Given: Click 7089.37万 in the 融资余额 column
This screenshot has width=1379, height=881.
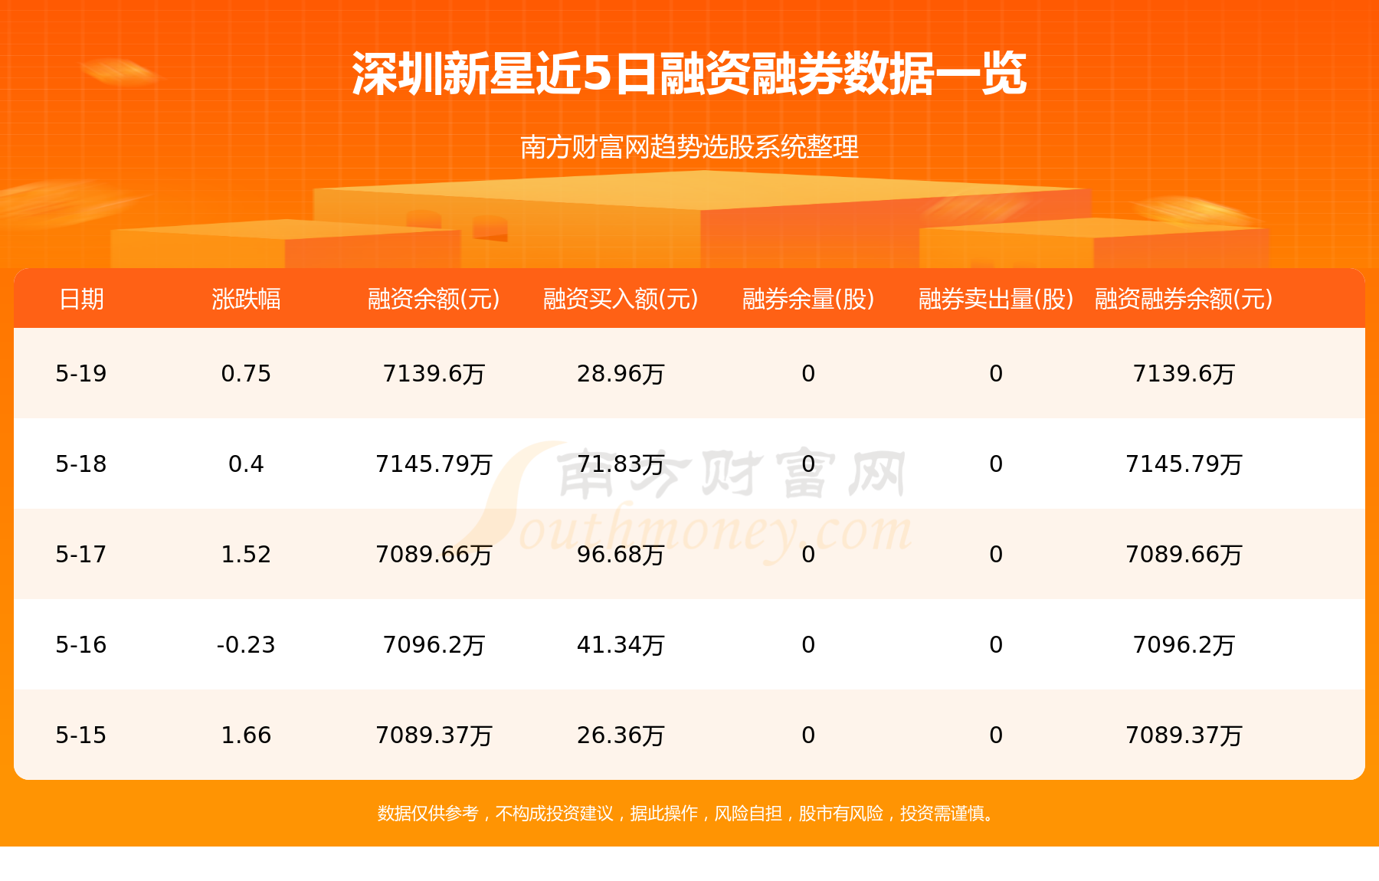Looking at the screenshot, I should [434, 735].
